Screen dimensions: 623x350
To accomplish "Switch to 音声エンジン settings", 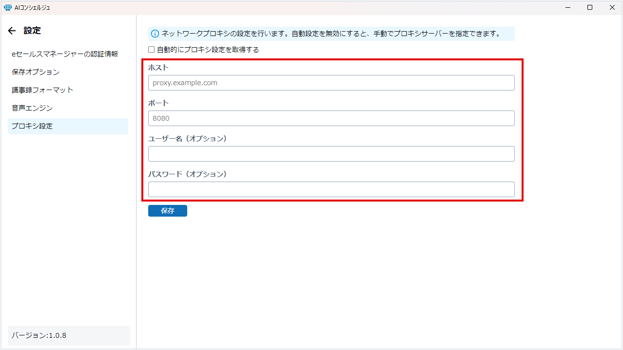I will pyautogui.click(x=32, y=108).
